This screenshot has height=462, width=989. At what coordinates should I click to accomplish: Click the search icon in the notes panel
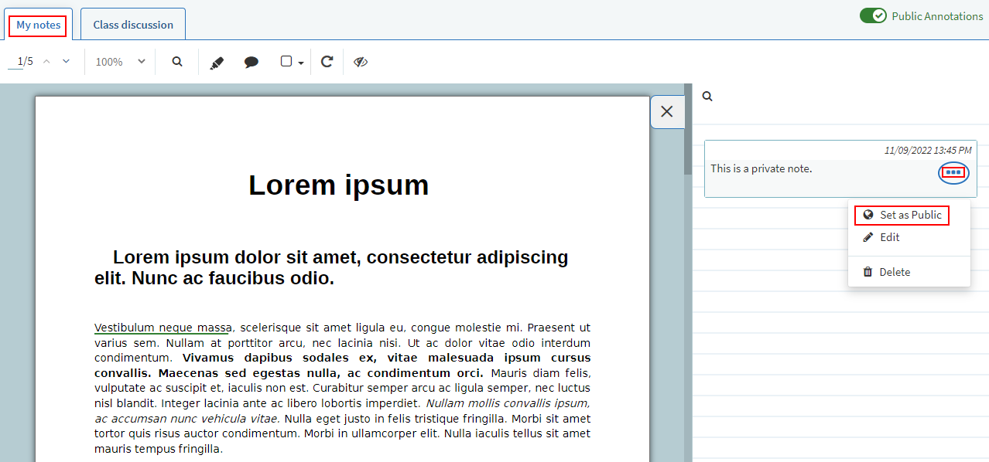pos(707,97)
